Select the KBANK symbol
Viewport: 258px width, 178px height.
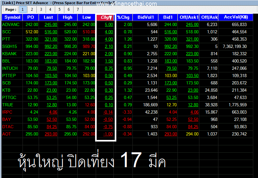point(10,54)
